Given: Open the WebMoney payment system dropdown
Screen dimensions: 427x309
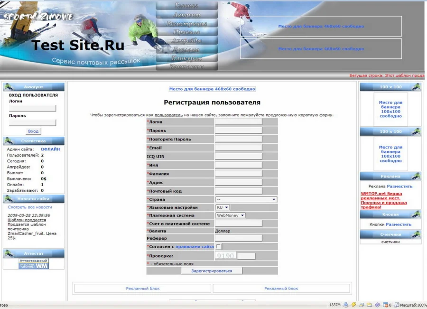Looking at the screenshot, I should pyautogui.click(x=230, y=215).
